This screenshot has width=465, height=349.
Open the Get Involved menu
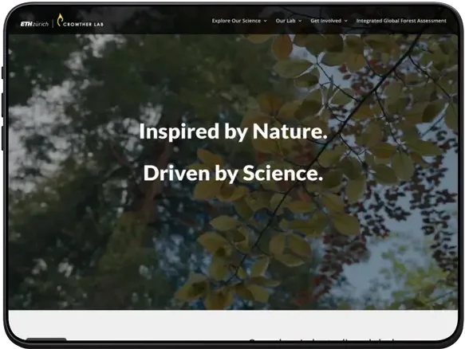pyautogui.click(x=325, y=21)
